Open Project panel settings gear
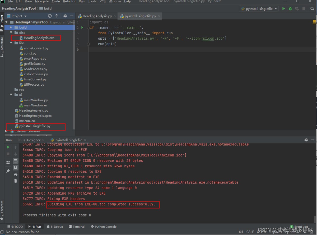The width and height of the screenshot is (317, 235). tap(65, 16)
